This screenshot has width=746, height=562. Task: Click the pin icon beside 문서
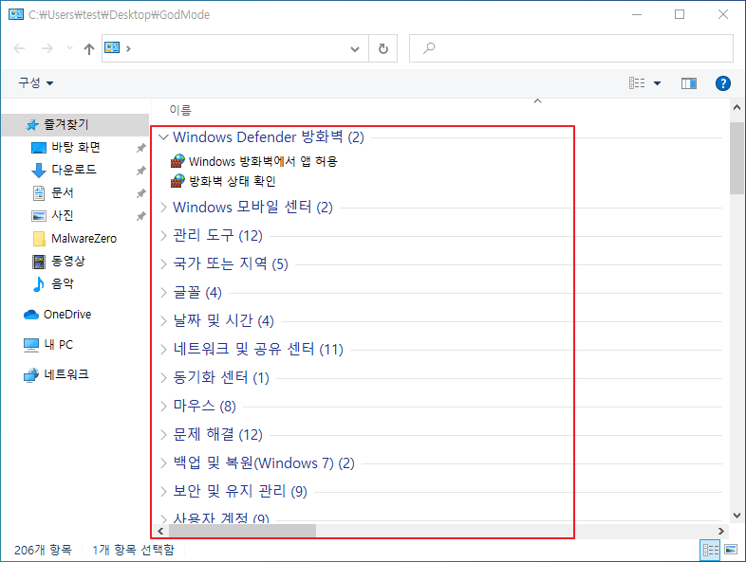(x=140, y=193)
